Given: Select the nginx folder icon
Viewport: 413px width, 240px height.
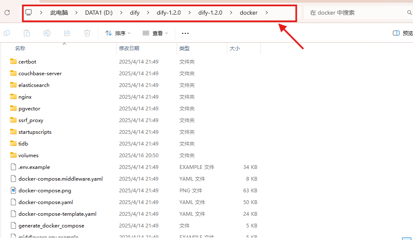Looking at the screenshot, I should [x=13, y=97].
